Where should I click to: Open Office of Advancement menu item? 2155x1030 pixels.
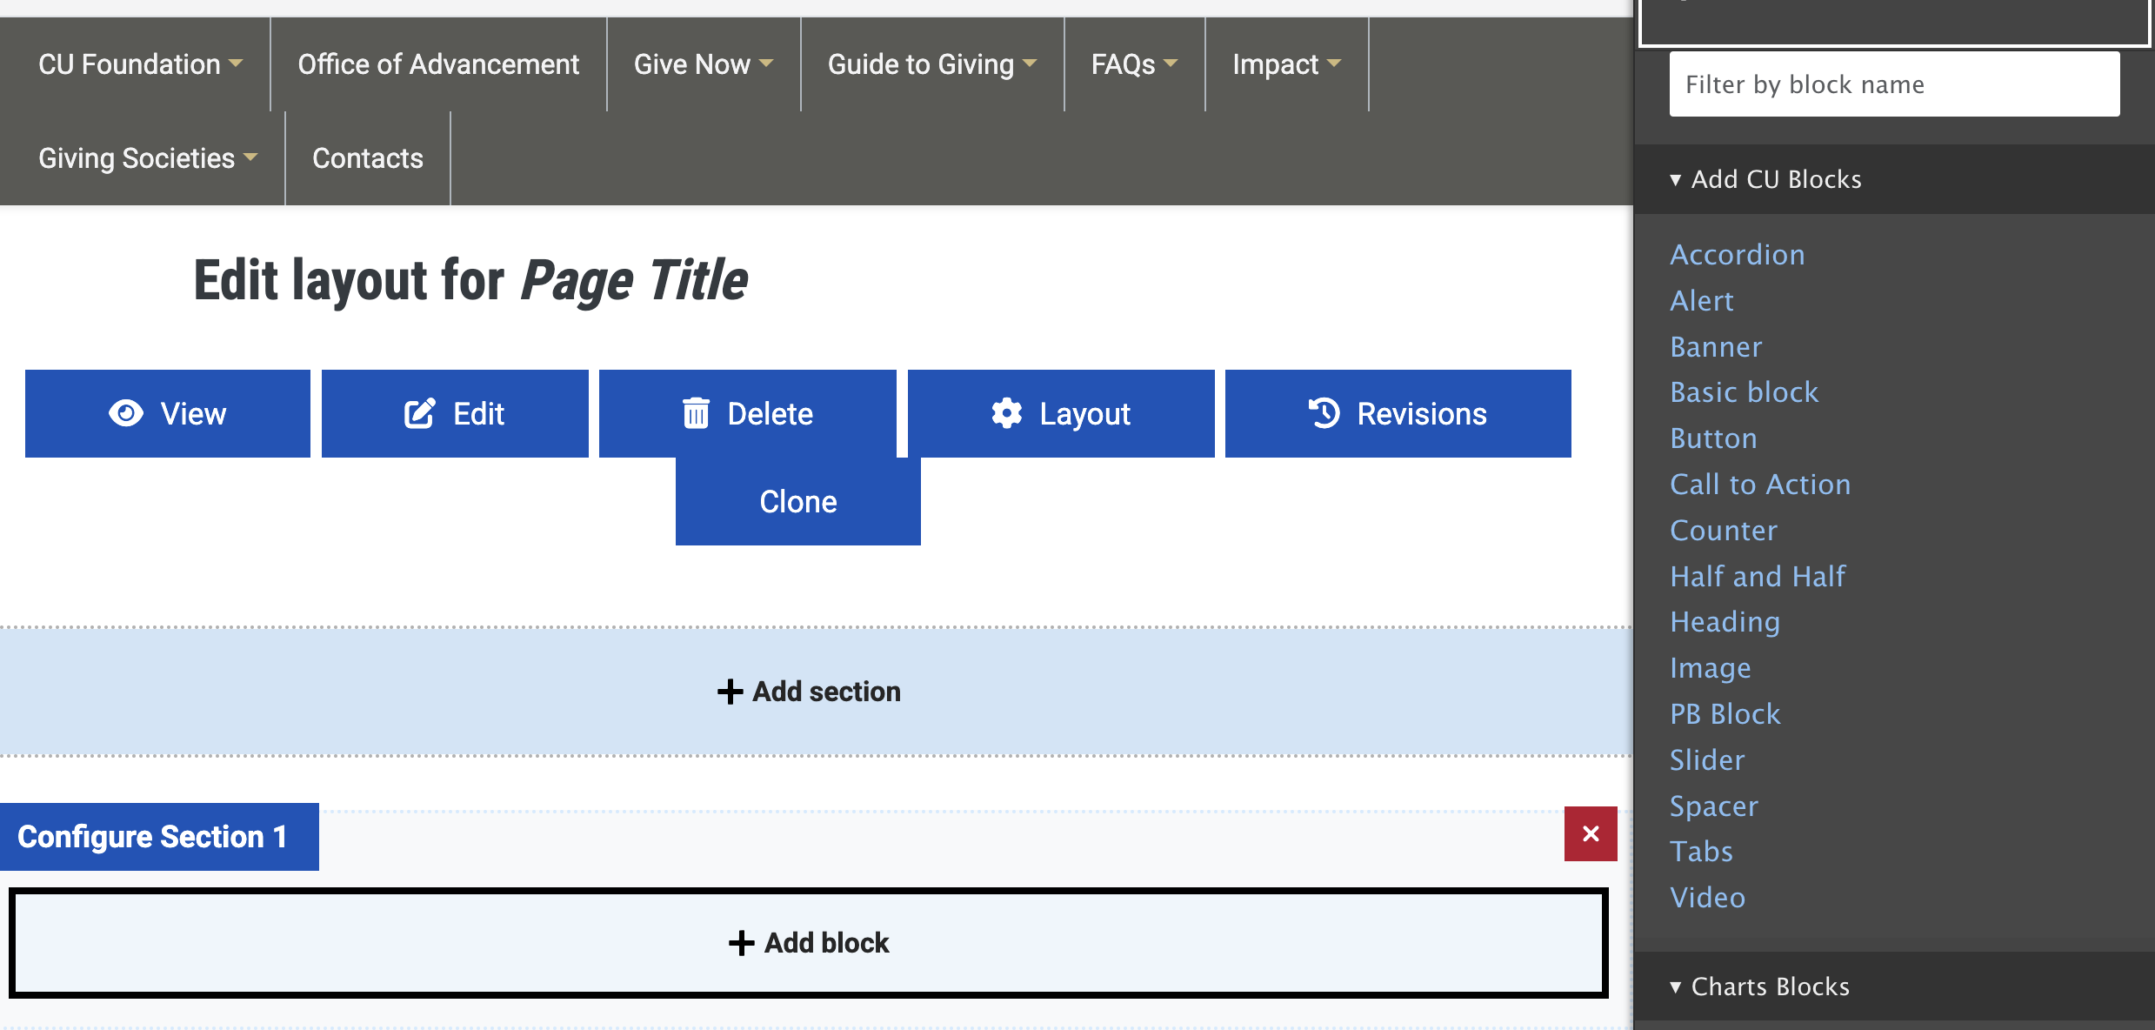click(438, 64)
